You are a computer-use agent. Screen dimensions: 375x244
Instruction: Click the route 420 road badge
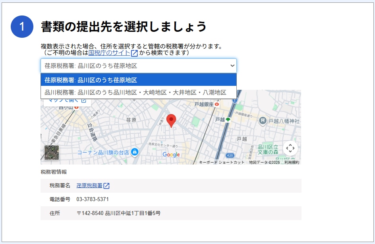(x=230, y=155)
